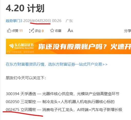
Task: Open author profile 趋势掌门3
Action: tap(14, 21)
